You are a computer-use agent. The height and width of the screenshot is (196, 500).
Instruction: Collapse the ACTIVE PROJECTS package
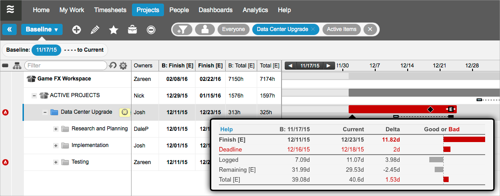click(34, 96)
